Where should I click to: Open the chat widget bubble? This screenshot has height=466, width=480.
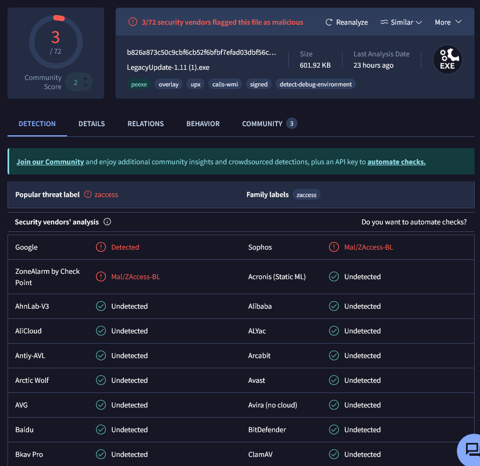[471, 450]
